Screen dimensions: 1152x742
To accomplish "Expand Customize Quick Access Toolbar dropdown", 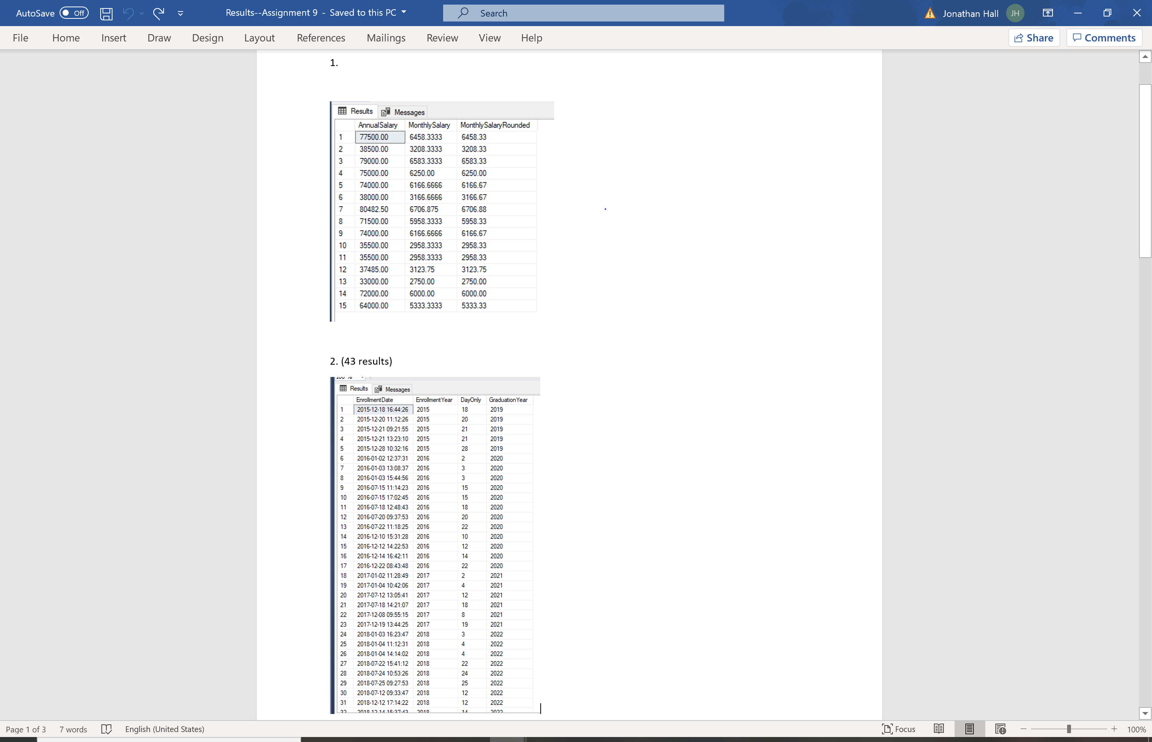I will [180, 13].
